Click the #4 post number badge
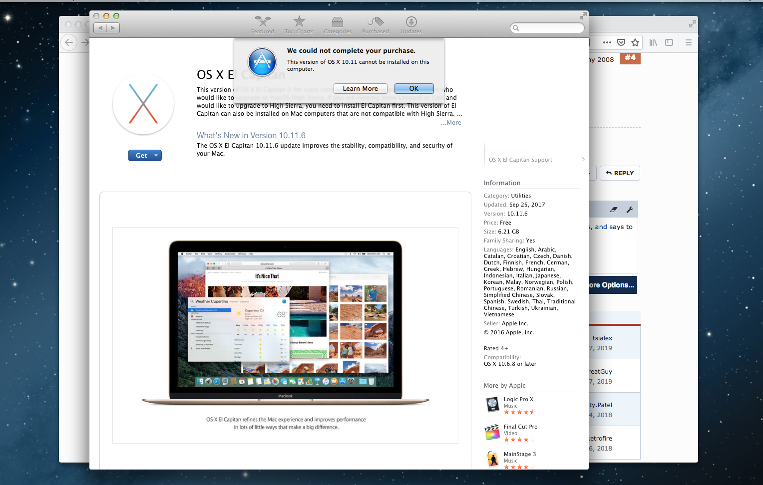This screenshot has width=763, height=485. click(x=630, y=58)
